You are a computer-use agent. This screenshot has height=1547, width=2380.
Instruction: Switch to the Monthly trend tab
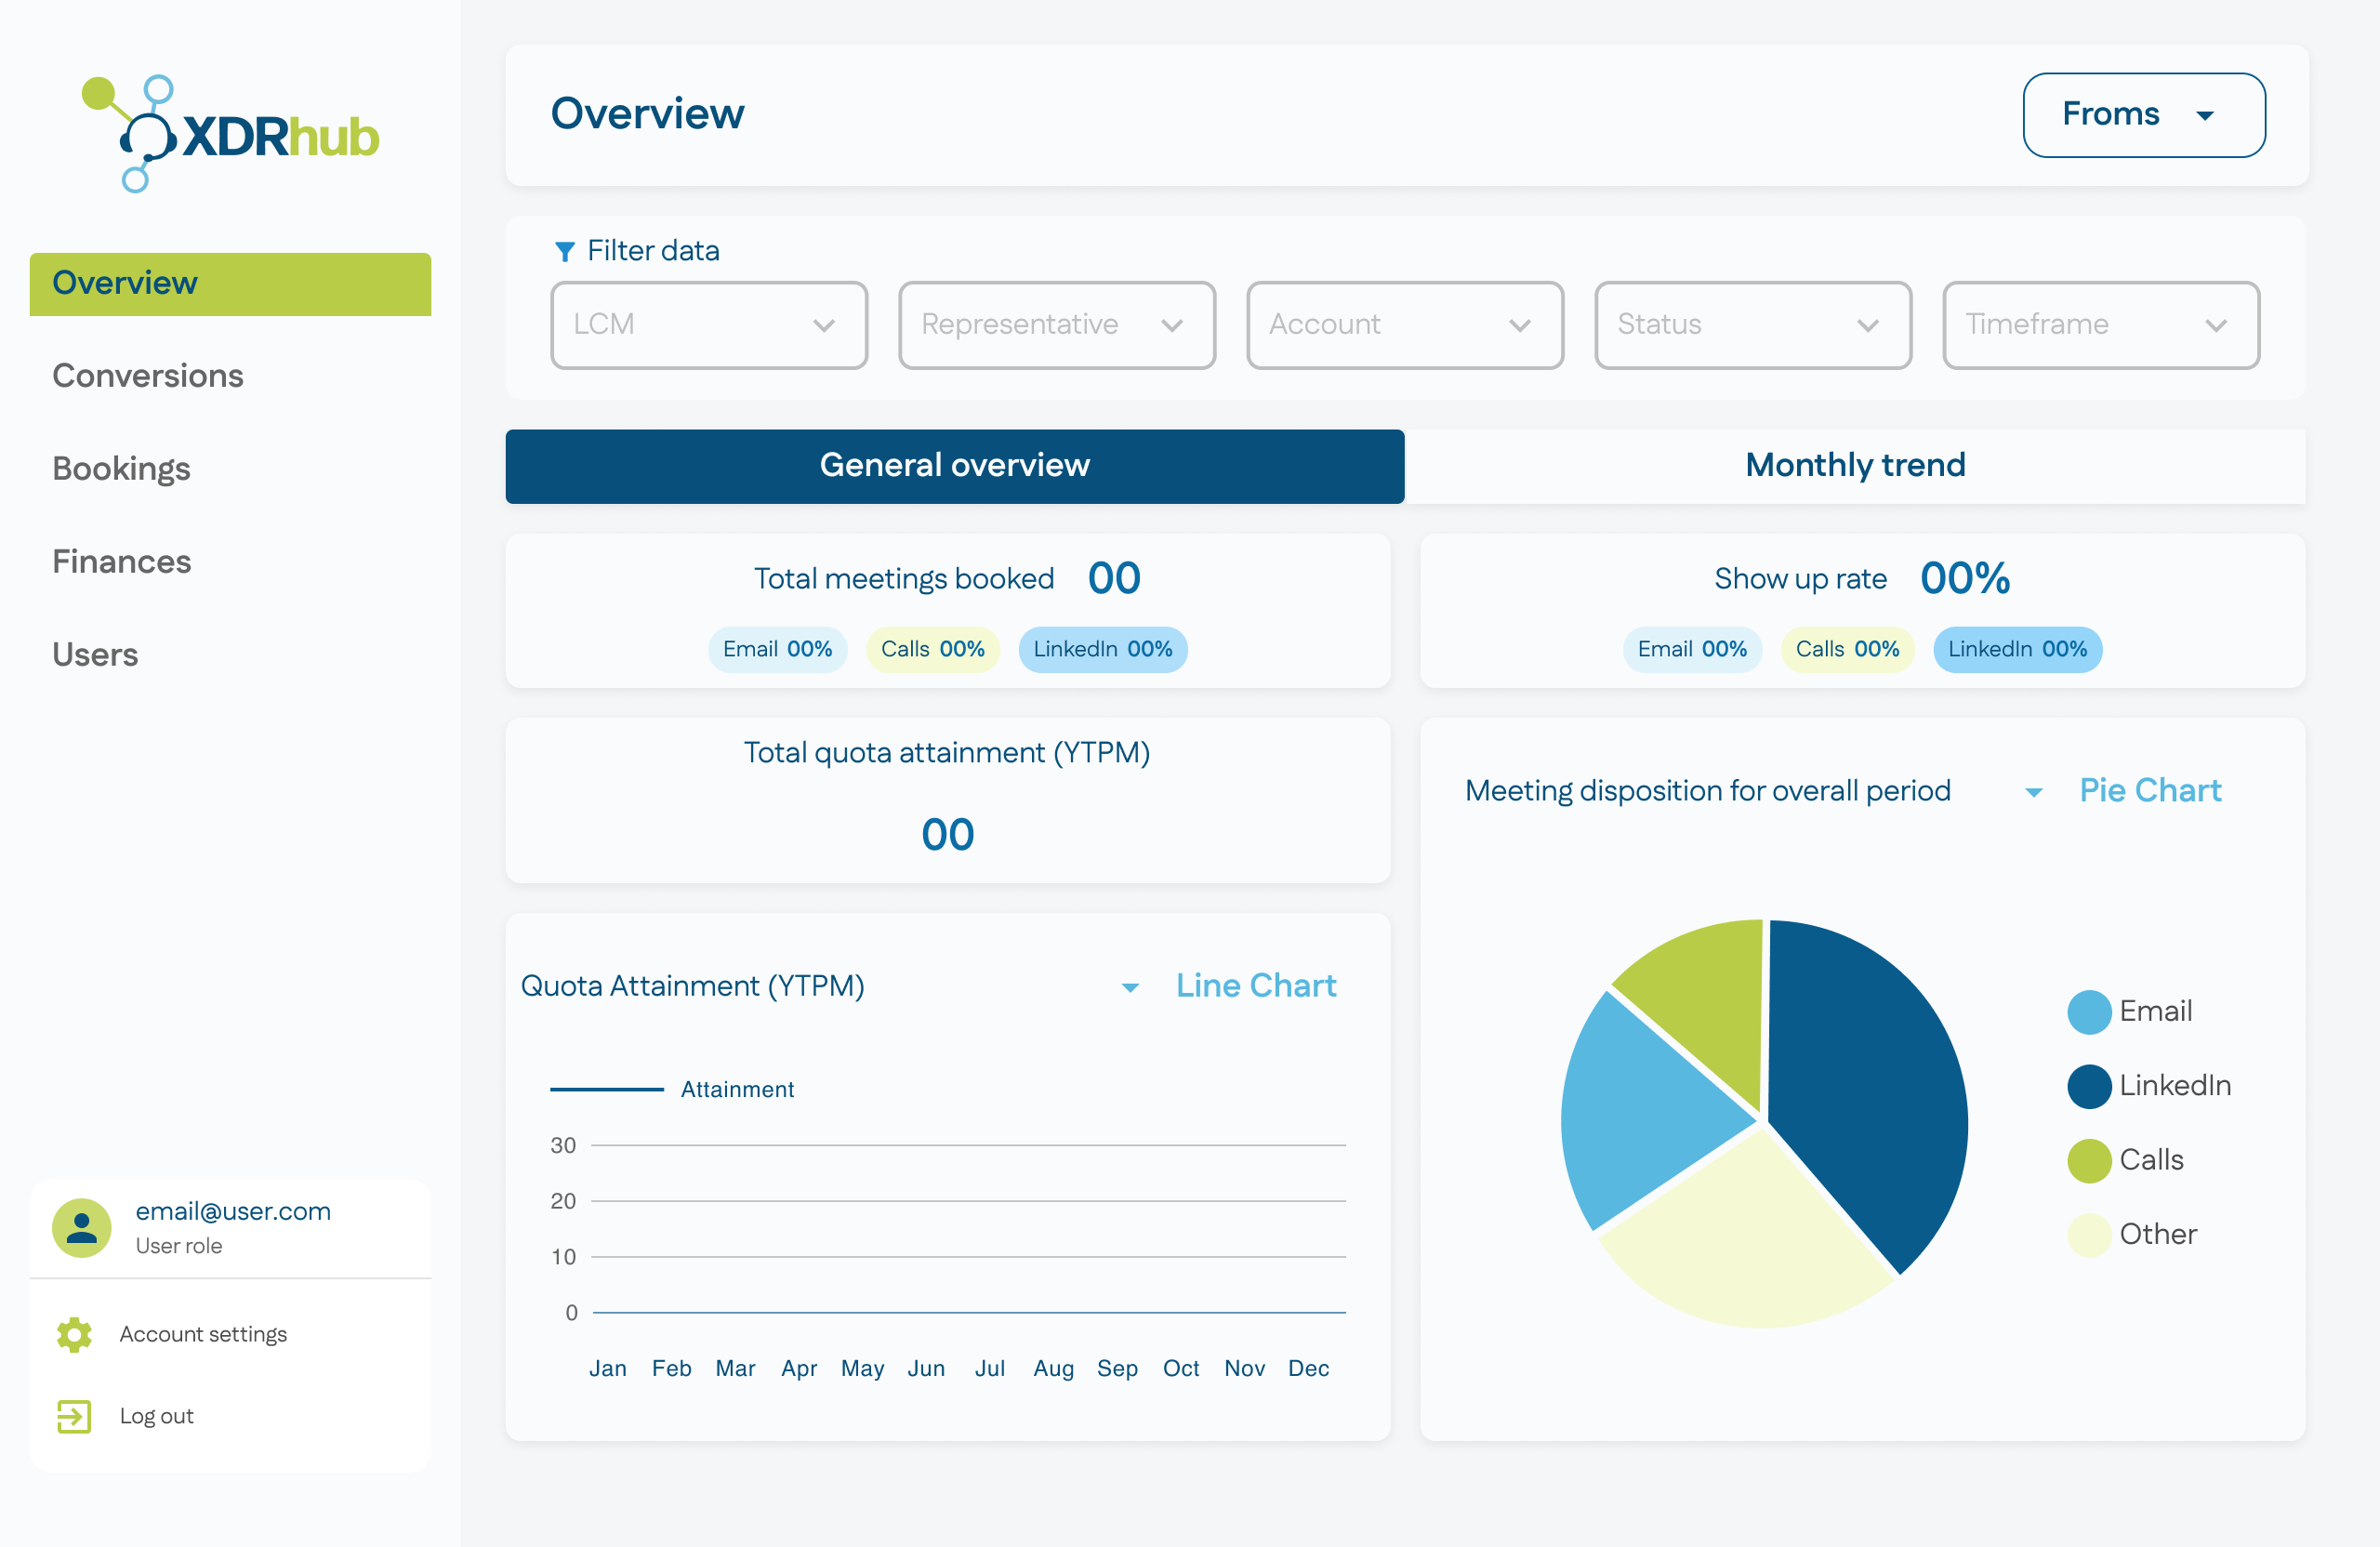(x=1854, y=466)
